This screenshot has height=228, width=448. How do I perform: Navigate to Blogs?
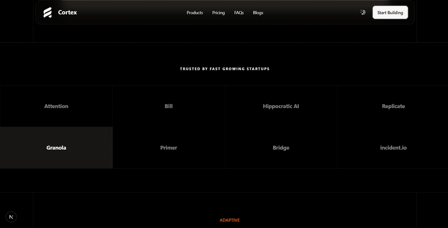258,13
